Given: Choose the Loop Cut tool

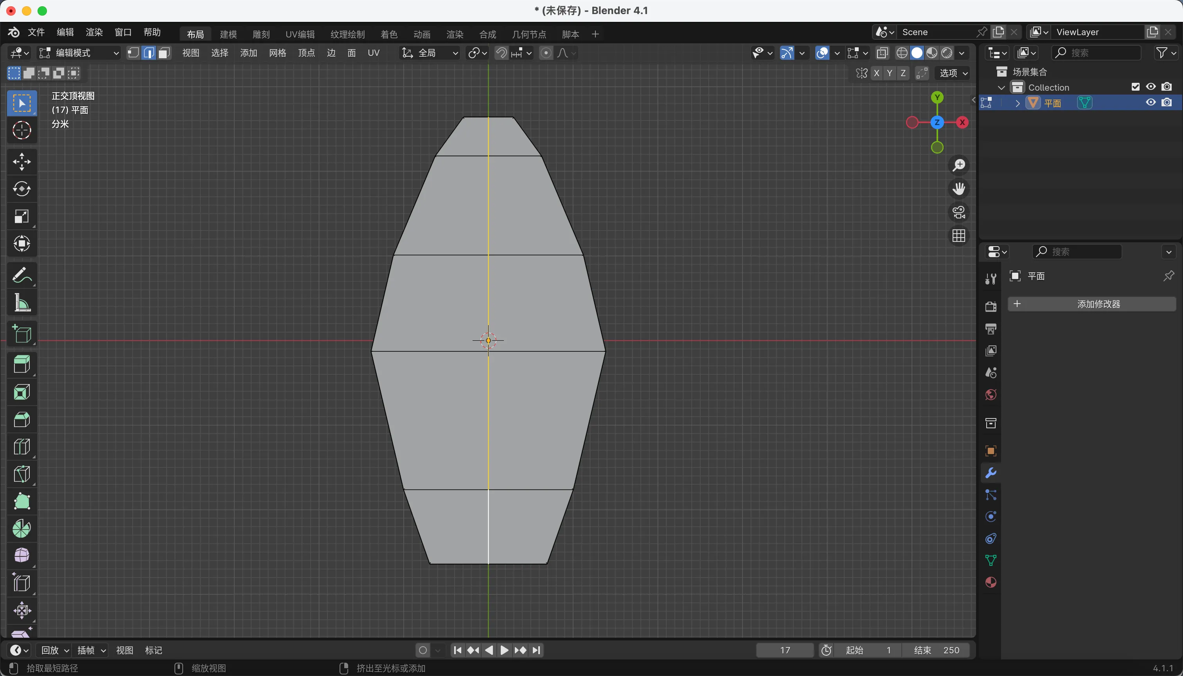Looking at the screenshot, I should 22,447.
